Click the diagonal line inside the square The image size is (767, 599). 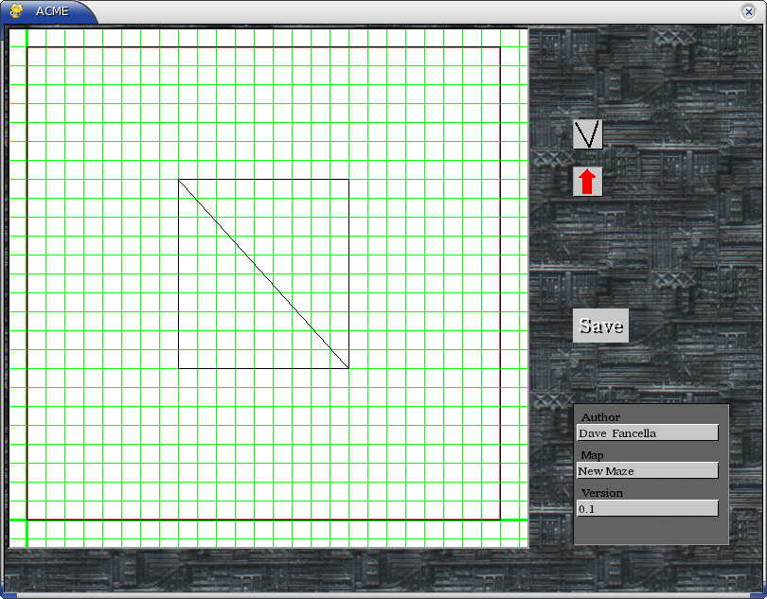click(263, 273)
